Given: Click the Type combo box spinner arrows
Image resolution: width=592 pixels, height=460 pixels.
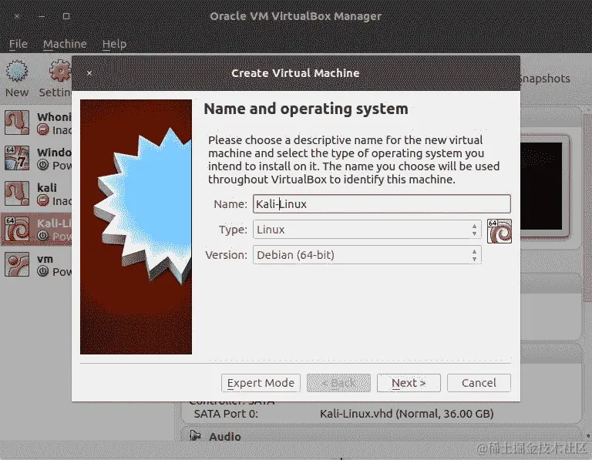Looking at the screenshot, I should tap(474, 230).
